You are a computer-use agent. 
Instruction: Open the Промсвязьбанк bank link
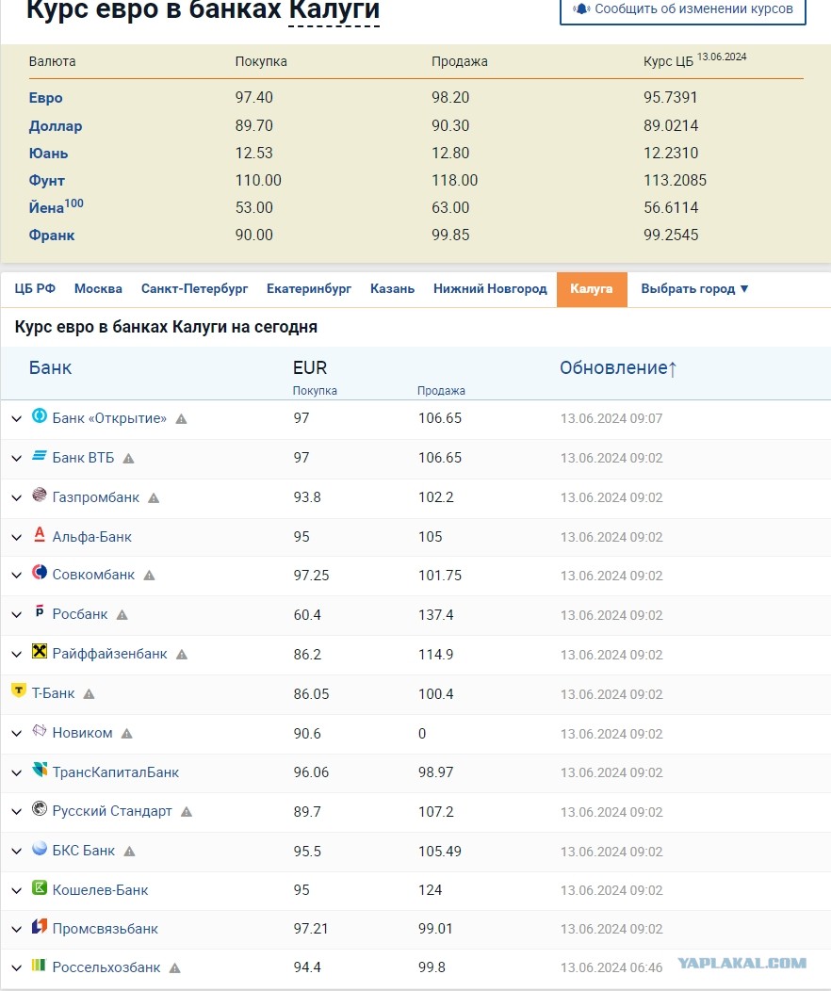click(x=105, y=929)
